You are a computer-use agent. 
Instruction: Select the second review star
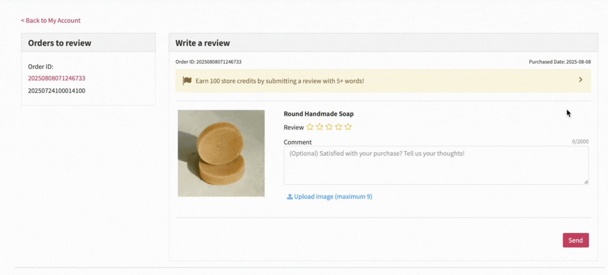(x=319, y=127)
